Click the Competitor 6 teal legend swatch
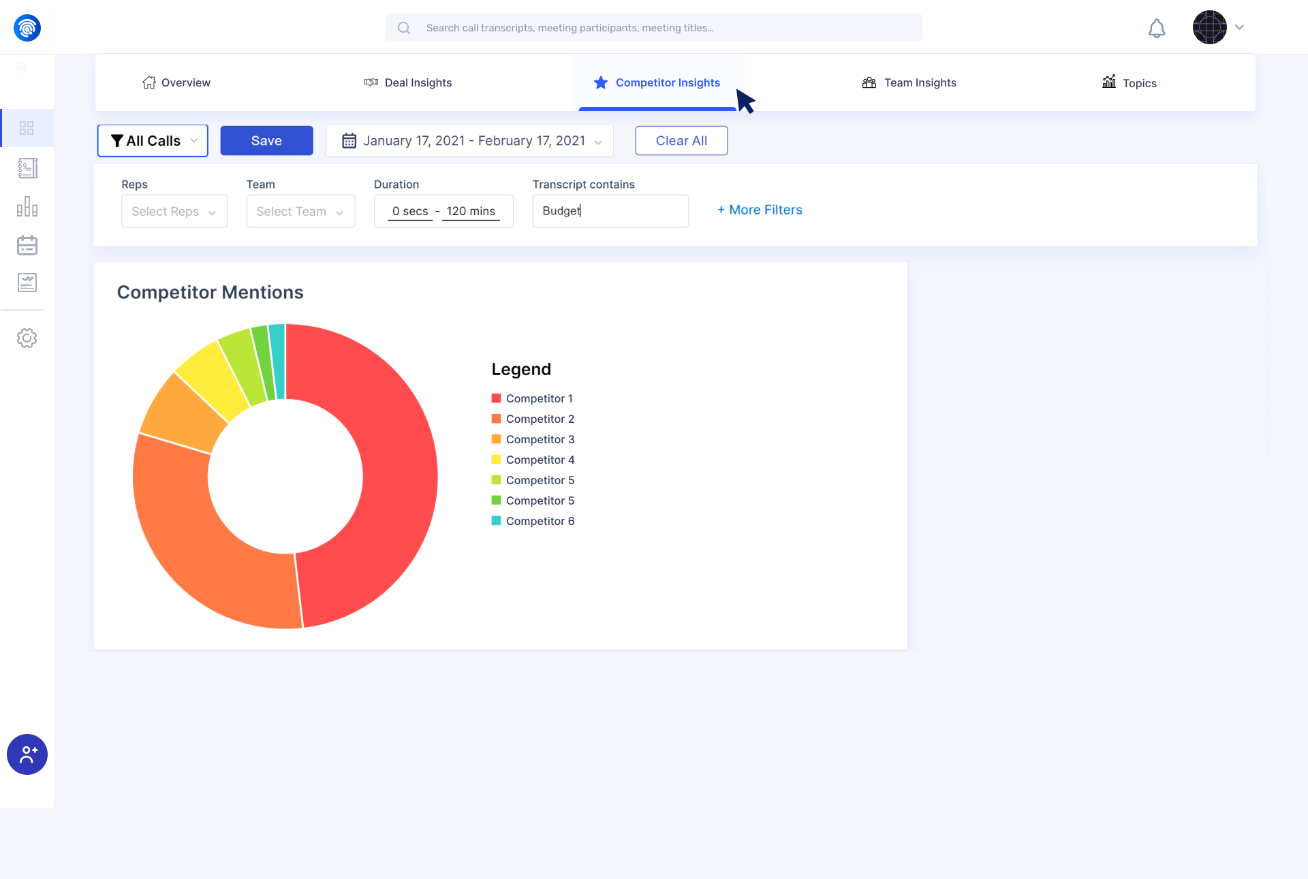Screen dimensions: 1308x879 click(x=496, y=521)
